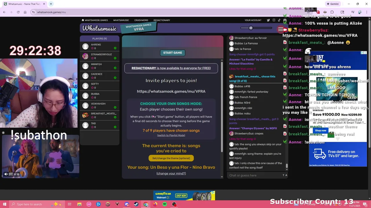This screenshot has width=371, height=208.
Task: Unmute the video ad speaker icon
Action: click(x=6, y=174)
